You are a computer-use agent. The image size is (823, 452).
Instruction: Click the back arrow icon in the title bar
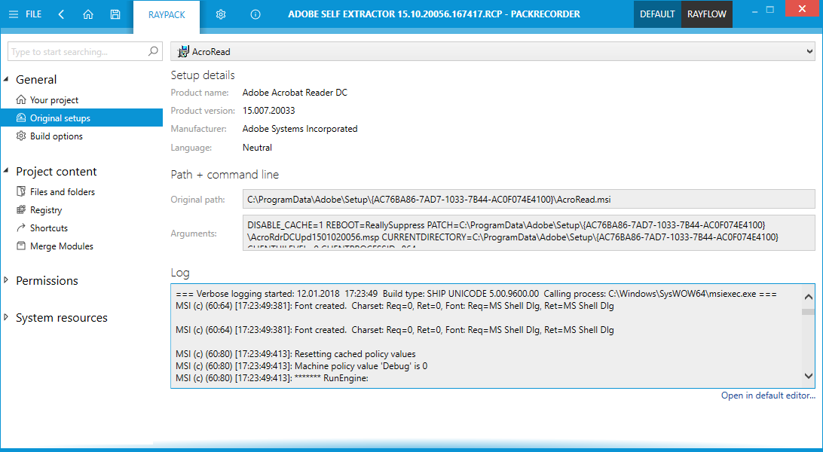coord(61,14)
